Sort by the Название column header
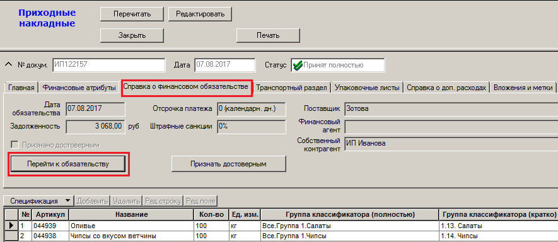This screenshot has width=558, height=242. coord(131,215)
